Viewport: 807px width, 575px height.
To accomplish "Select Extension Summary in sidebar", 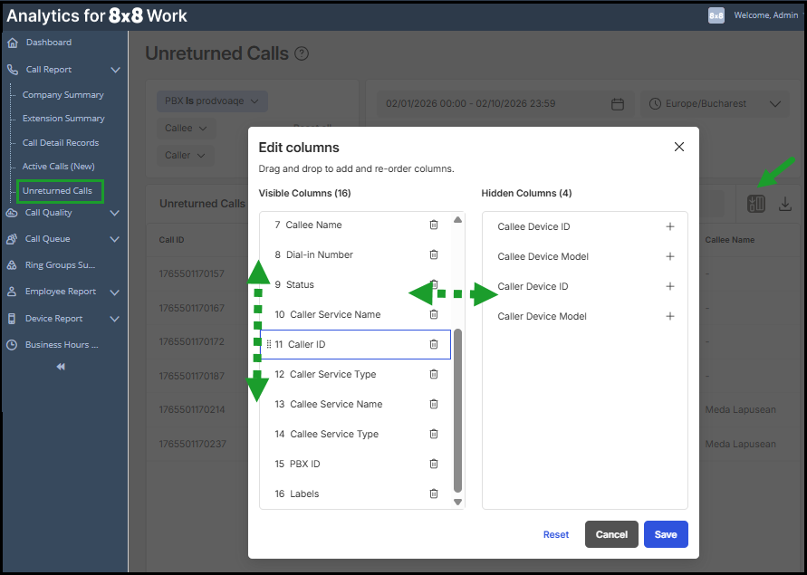I will (x=63, y=119).
